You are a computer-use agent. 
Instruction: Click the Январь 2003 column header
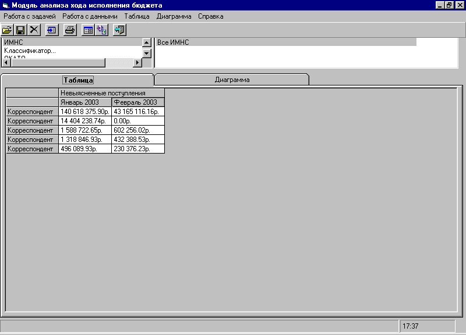coord(85,102)
